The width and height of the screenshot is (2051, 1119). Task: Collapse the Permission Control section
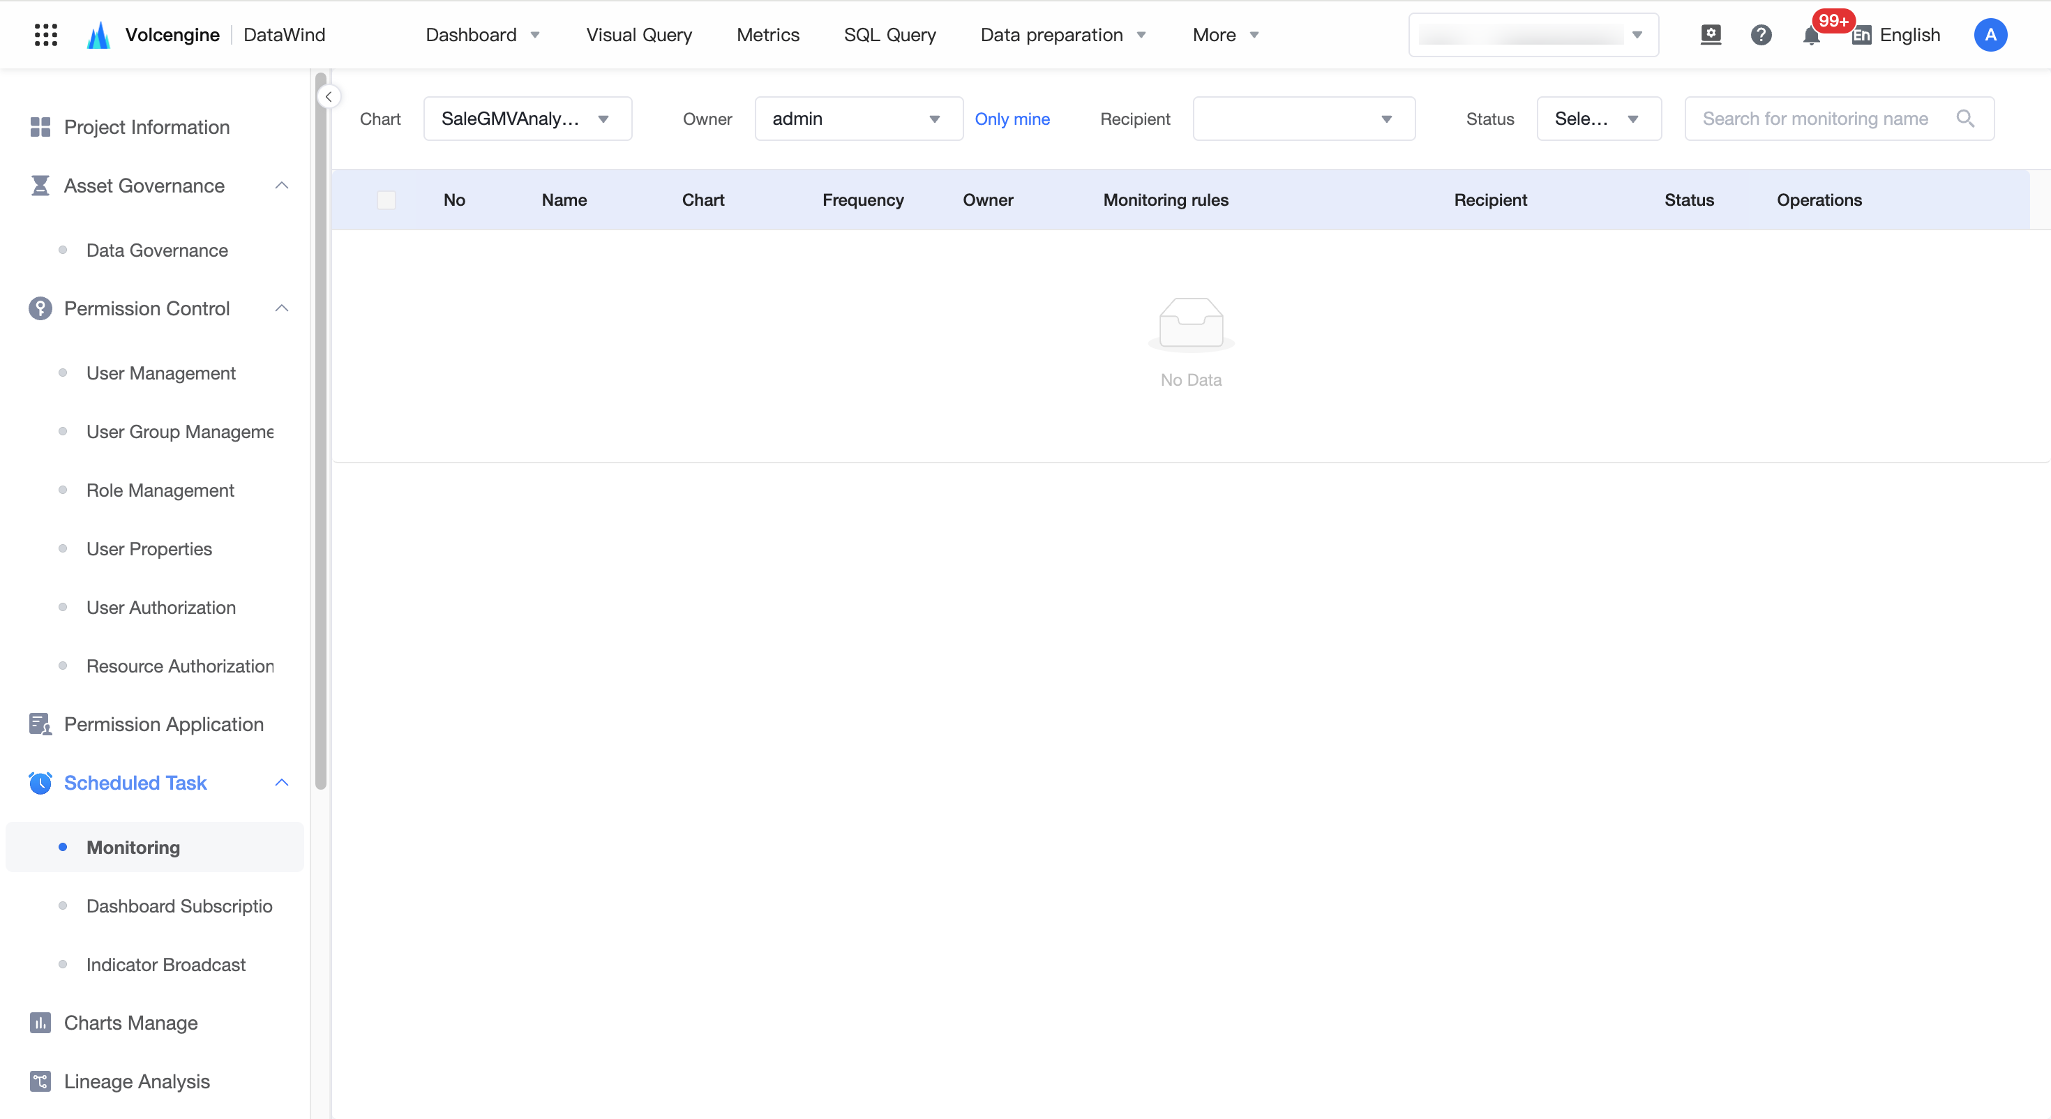click(x=282, y=308)
